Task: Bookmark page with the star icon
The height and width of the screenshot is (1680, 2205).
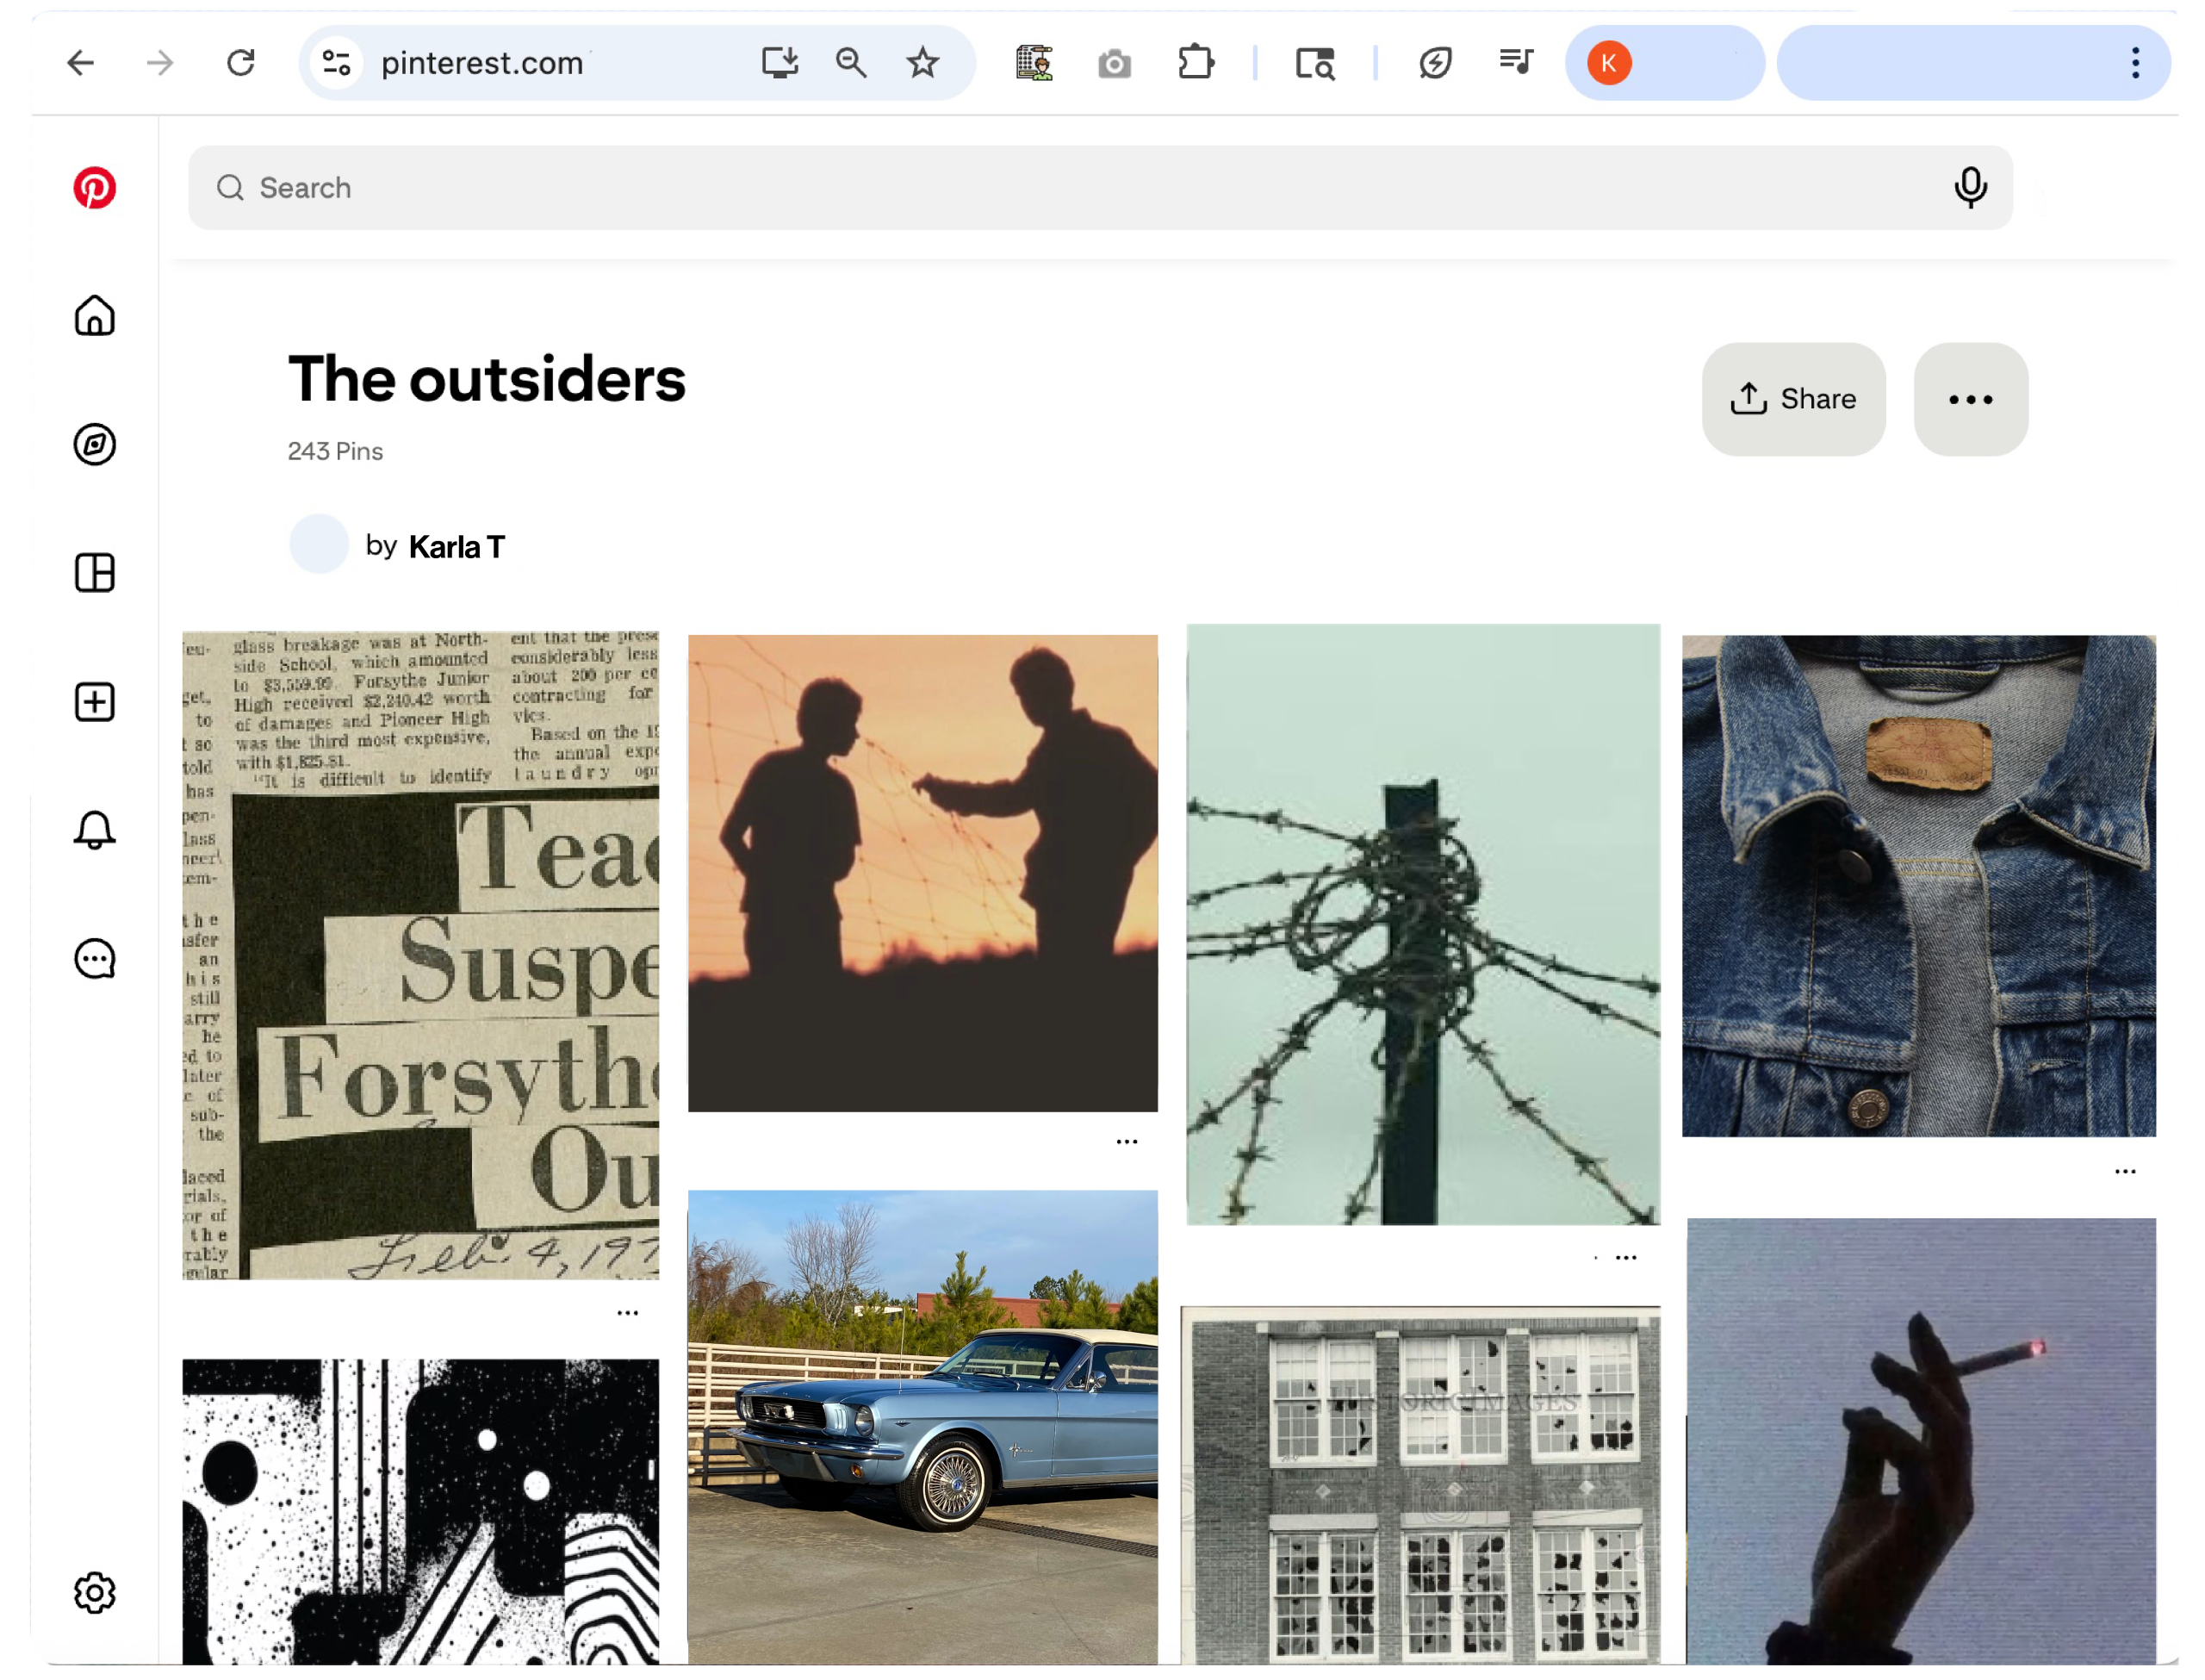Action: (x=922, y=63)
